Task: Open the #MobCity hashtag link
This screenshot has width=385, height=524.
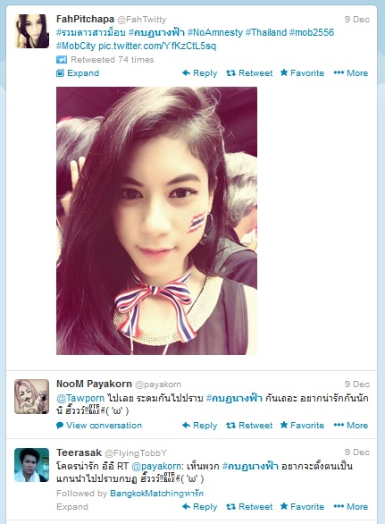Action: coord(76,46)
